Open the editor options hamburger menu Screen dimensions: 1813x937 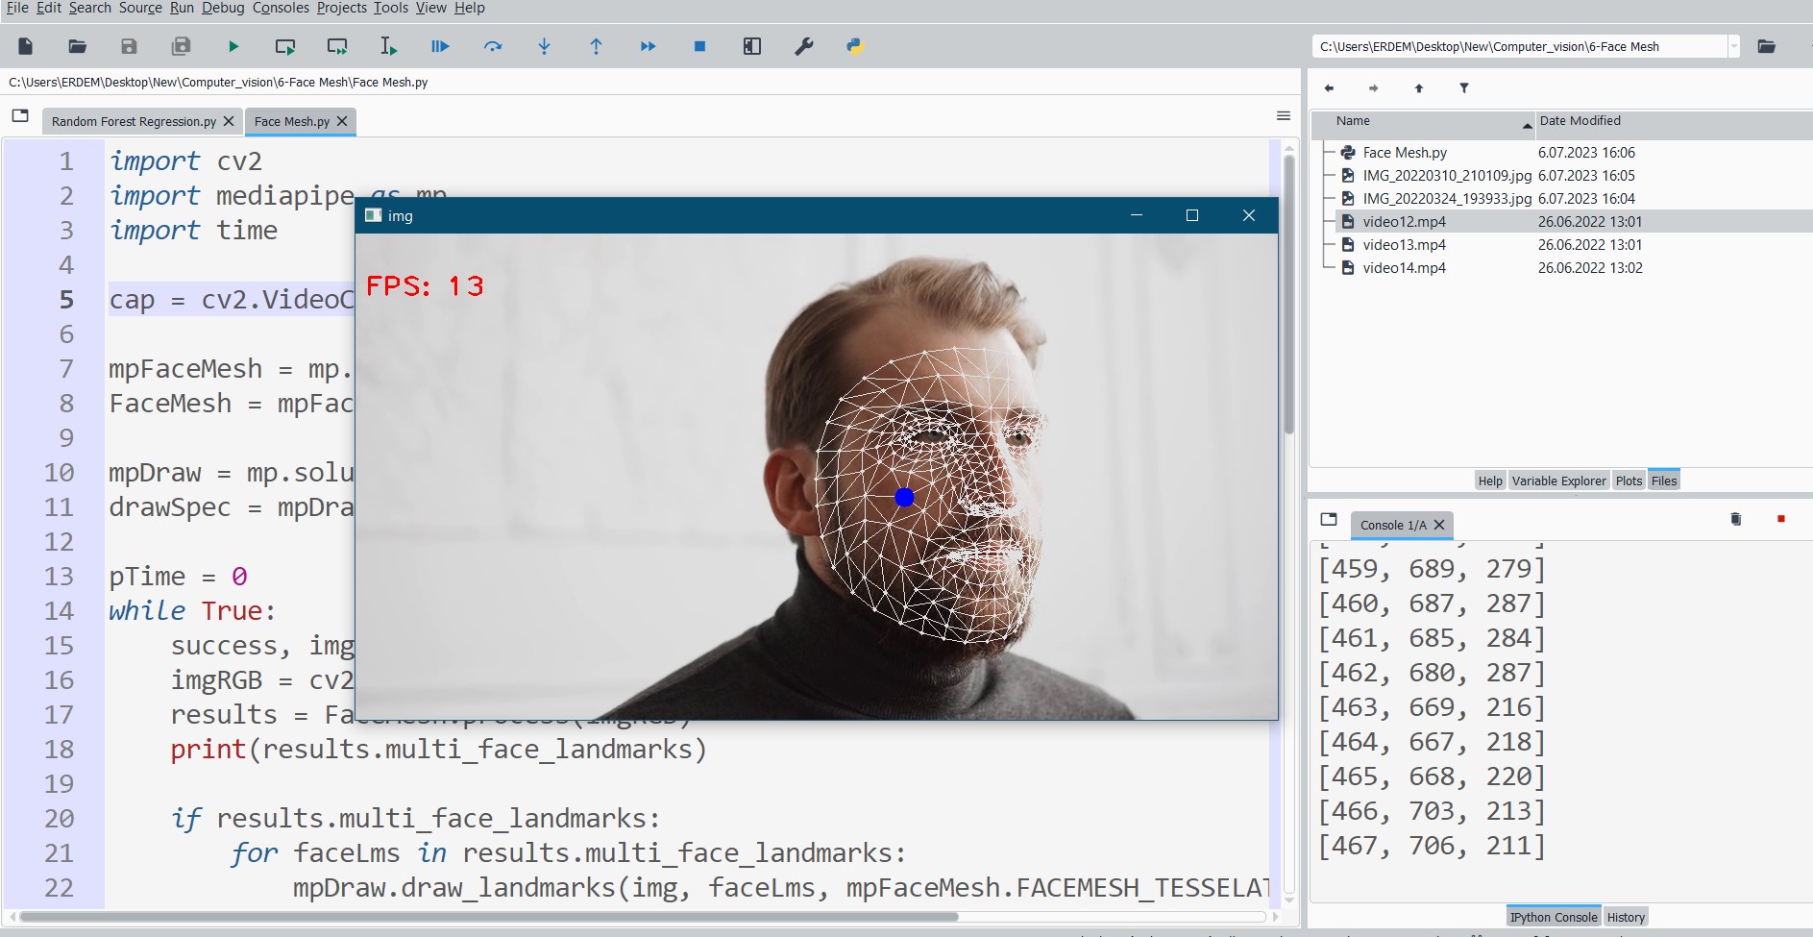pos(1285,115)
